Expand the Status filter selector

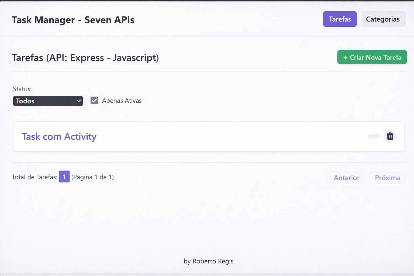[48, 101]
